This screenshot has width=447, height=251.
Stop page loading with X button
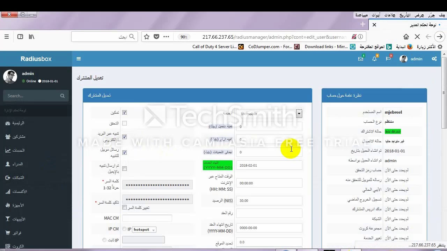point(417,37)
